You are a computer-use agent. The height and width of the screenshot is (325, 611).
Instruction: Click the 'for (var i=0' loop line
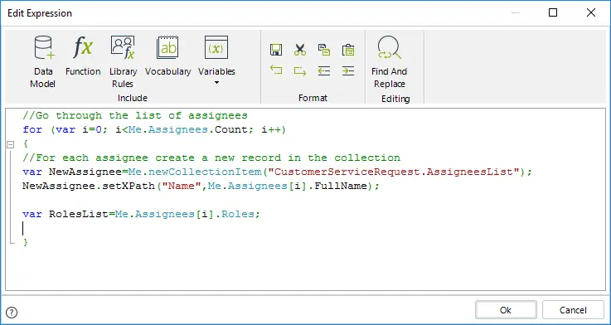(154, 130)
